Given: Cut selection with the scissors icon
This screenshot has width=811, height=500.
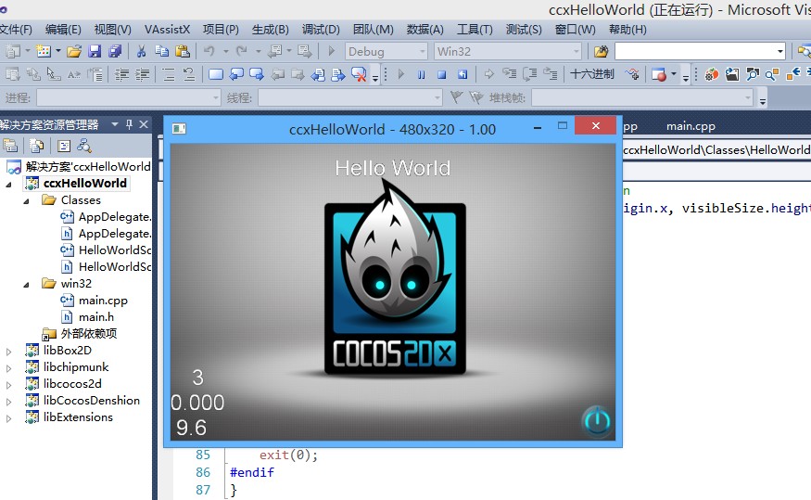Looking at the screenshot, I should pyautogui.click(x=141, y=51).
